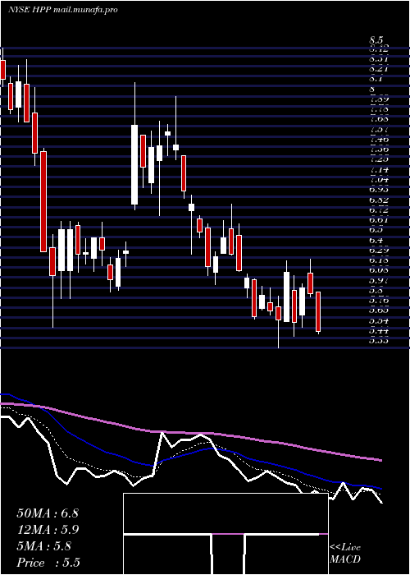
Task: Click the MACD histogram box
Action: 225,534
